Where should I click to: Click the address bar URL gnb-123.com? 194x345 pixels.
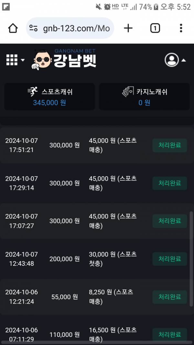click(x=76, y=28)
